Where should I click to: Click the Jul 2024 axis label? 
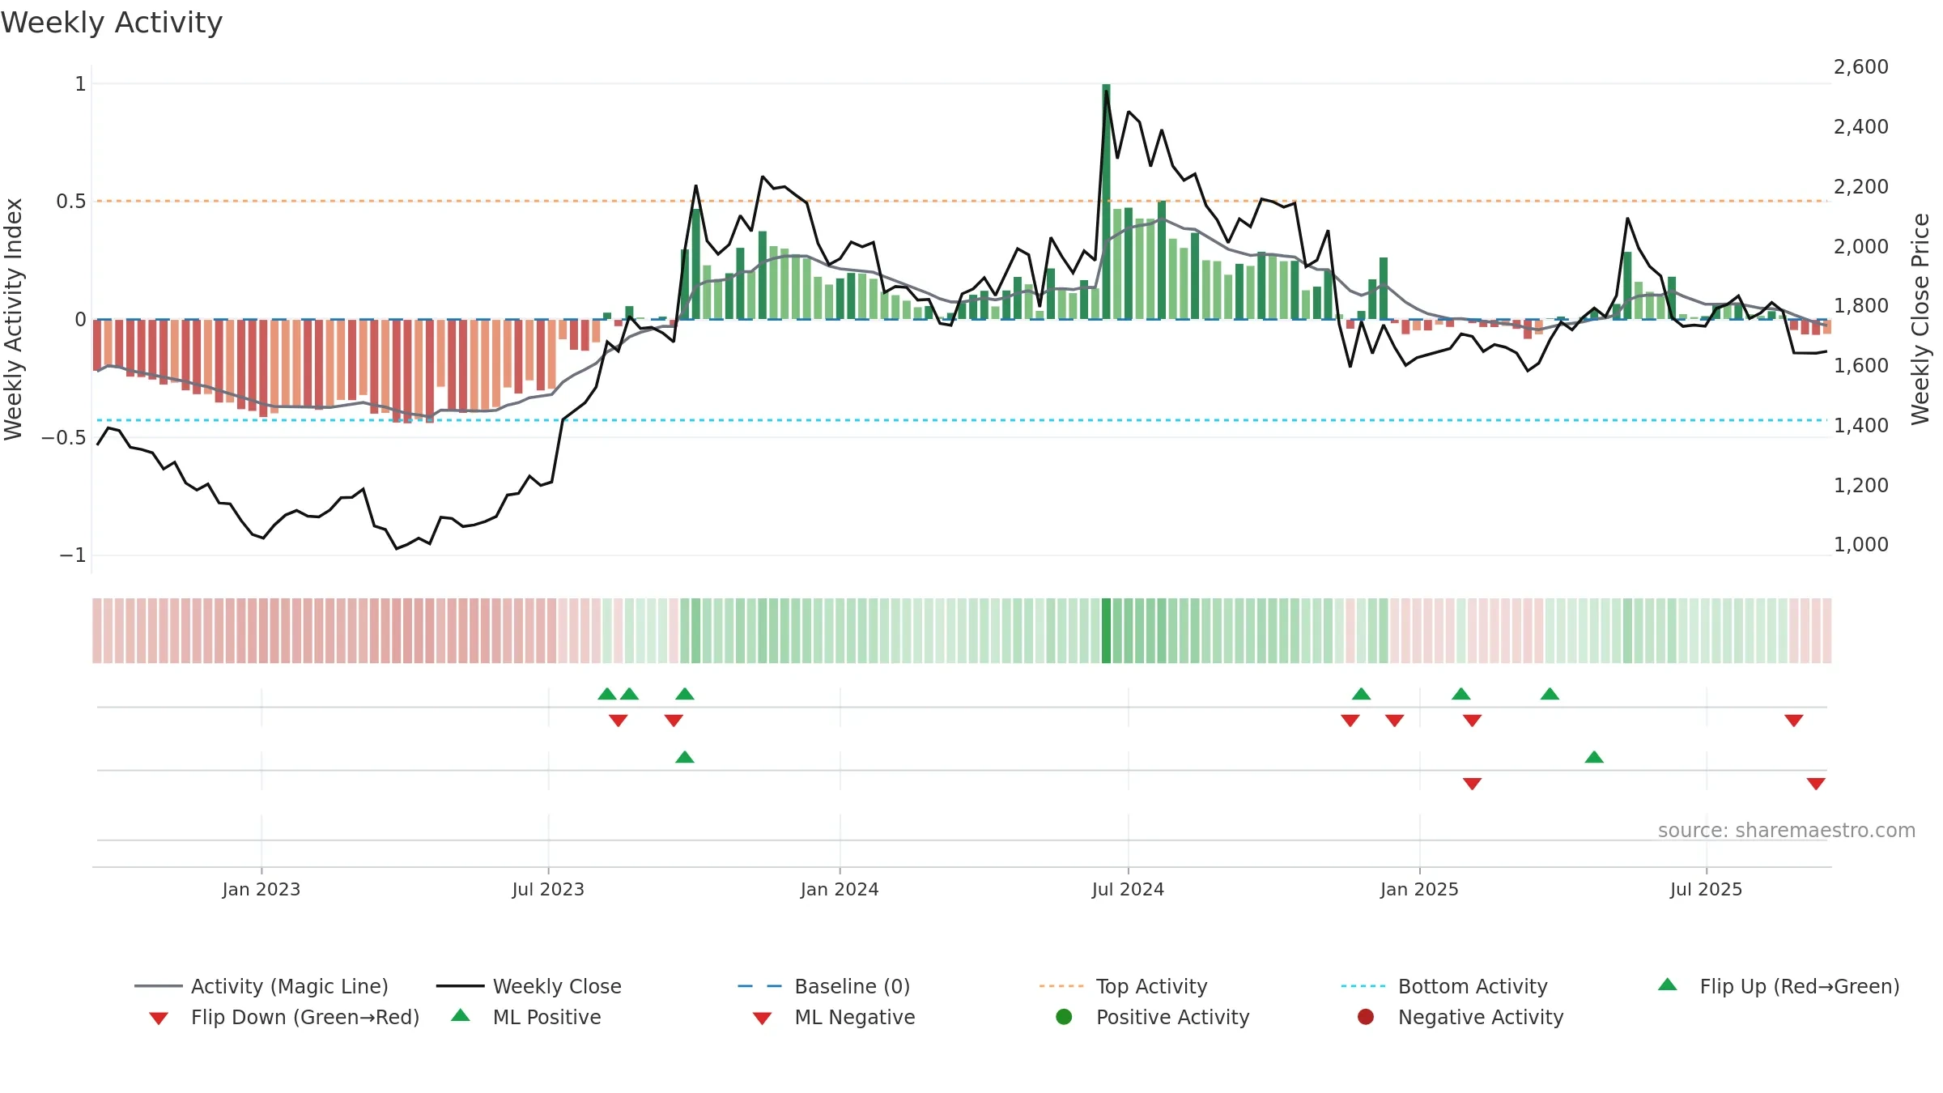1128,889
